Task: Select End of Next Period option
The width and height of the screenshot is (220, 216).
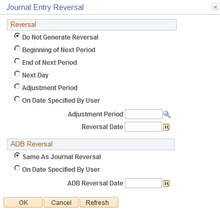Action: click(x=17, y=61)
